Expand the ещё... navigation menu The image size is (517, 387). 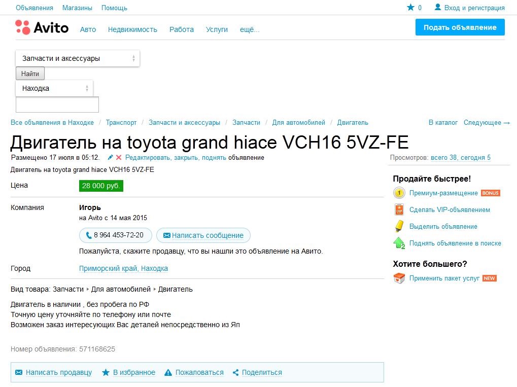250,29
